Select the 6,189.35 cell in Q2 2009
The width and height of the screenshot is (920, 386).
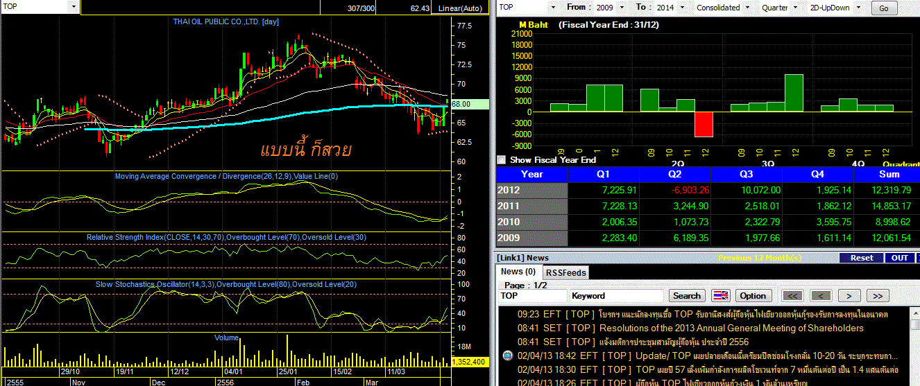tap(674, 238)
